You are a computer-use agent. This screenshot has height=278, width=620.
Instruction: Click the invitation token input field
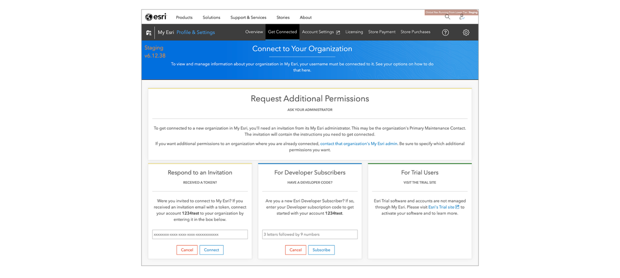point(200,234)
